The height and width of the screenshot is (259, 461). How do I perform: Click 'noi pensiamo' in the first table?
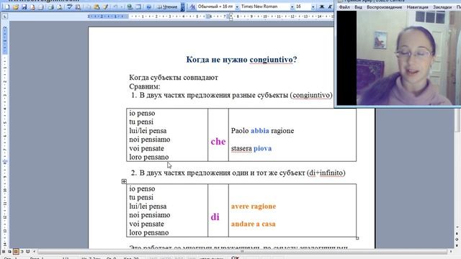tap(150, 140)
